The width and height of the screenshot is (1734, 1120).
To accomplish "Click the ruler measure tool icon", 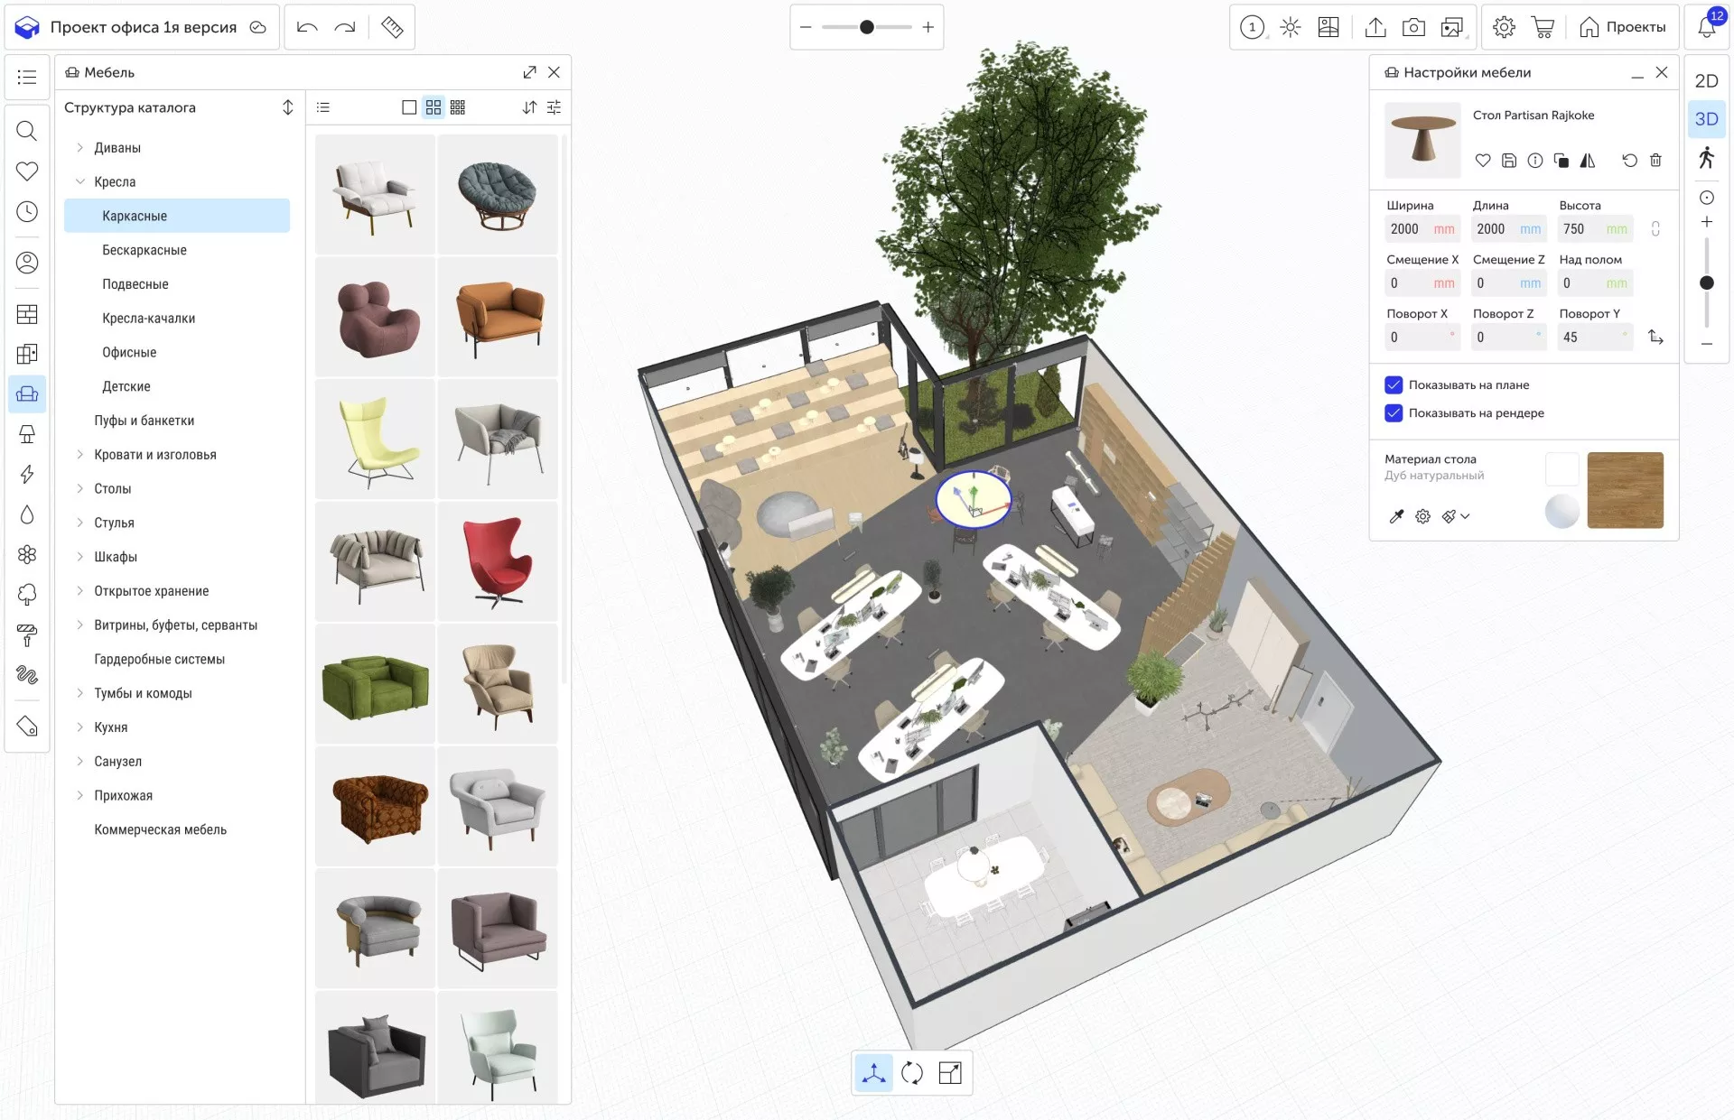I will [392, 27].
